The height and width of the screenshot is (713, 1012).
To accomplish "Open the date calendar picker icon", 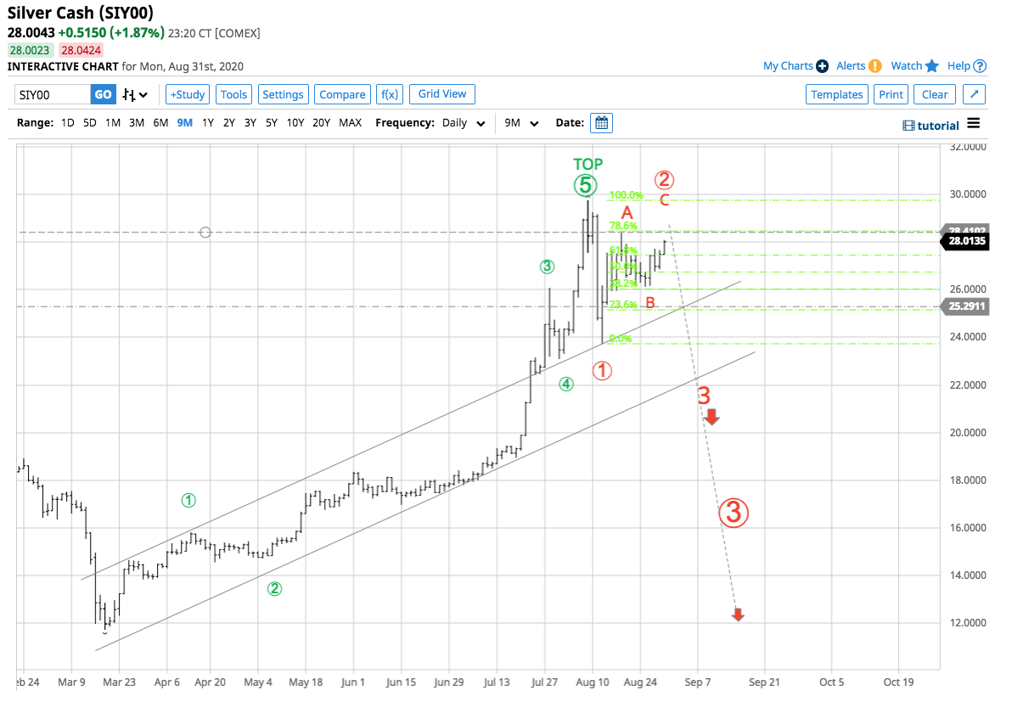I will [601, 122].
